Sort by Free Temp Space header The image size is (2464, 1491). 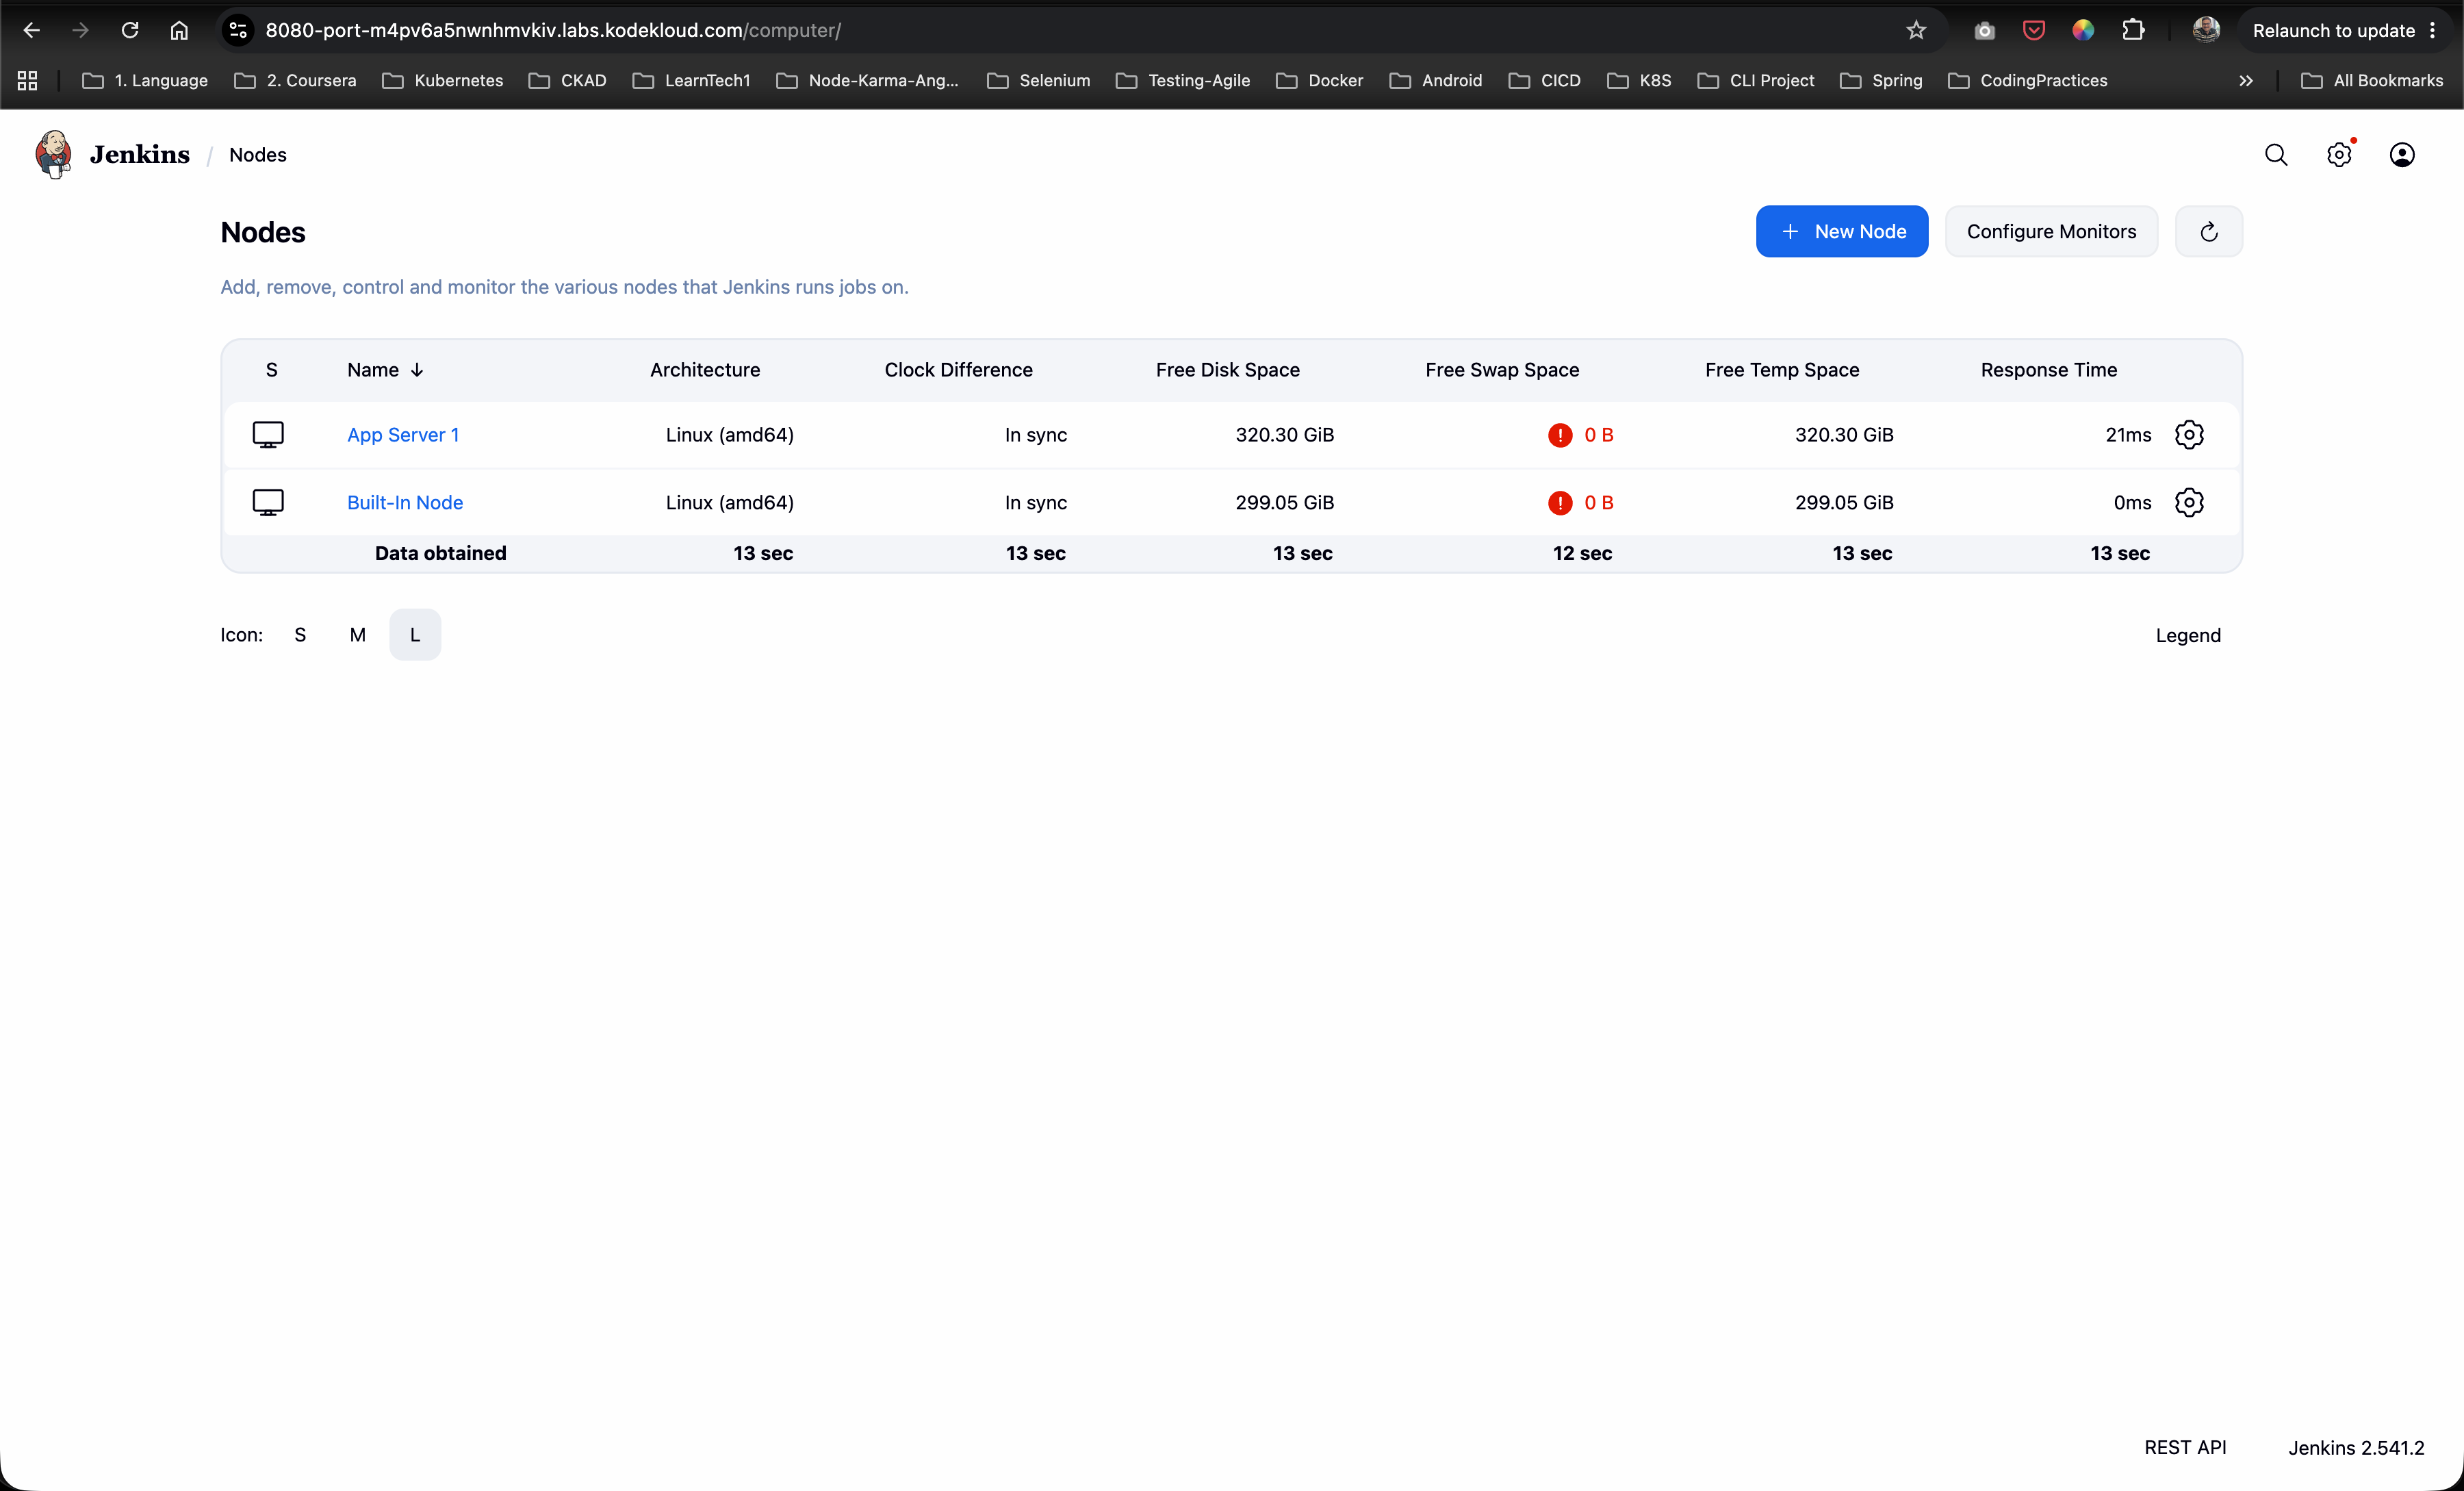[1782, 370]
